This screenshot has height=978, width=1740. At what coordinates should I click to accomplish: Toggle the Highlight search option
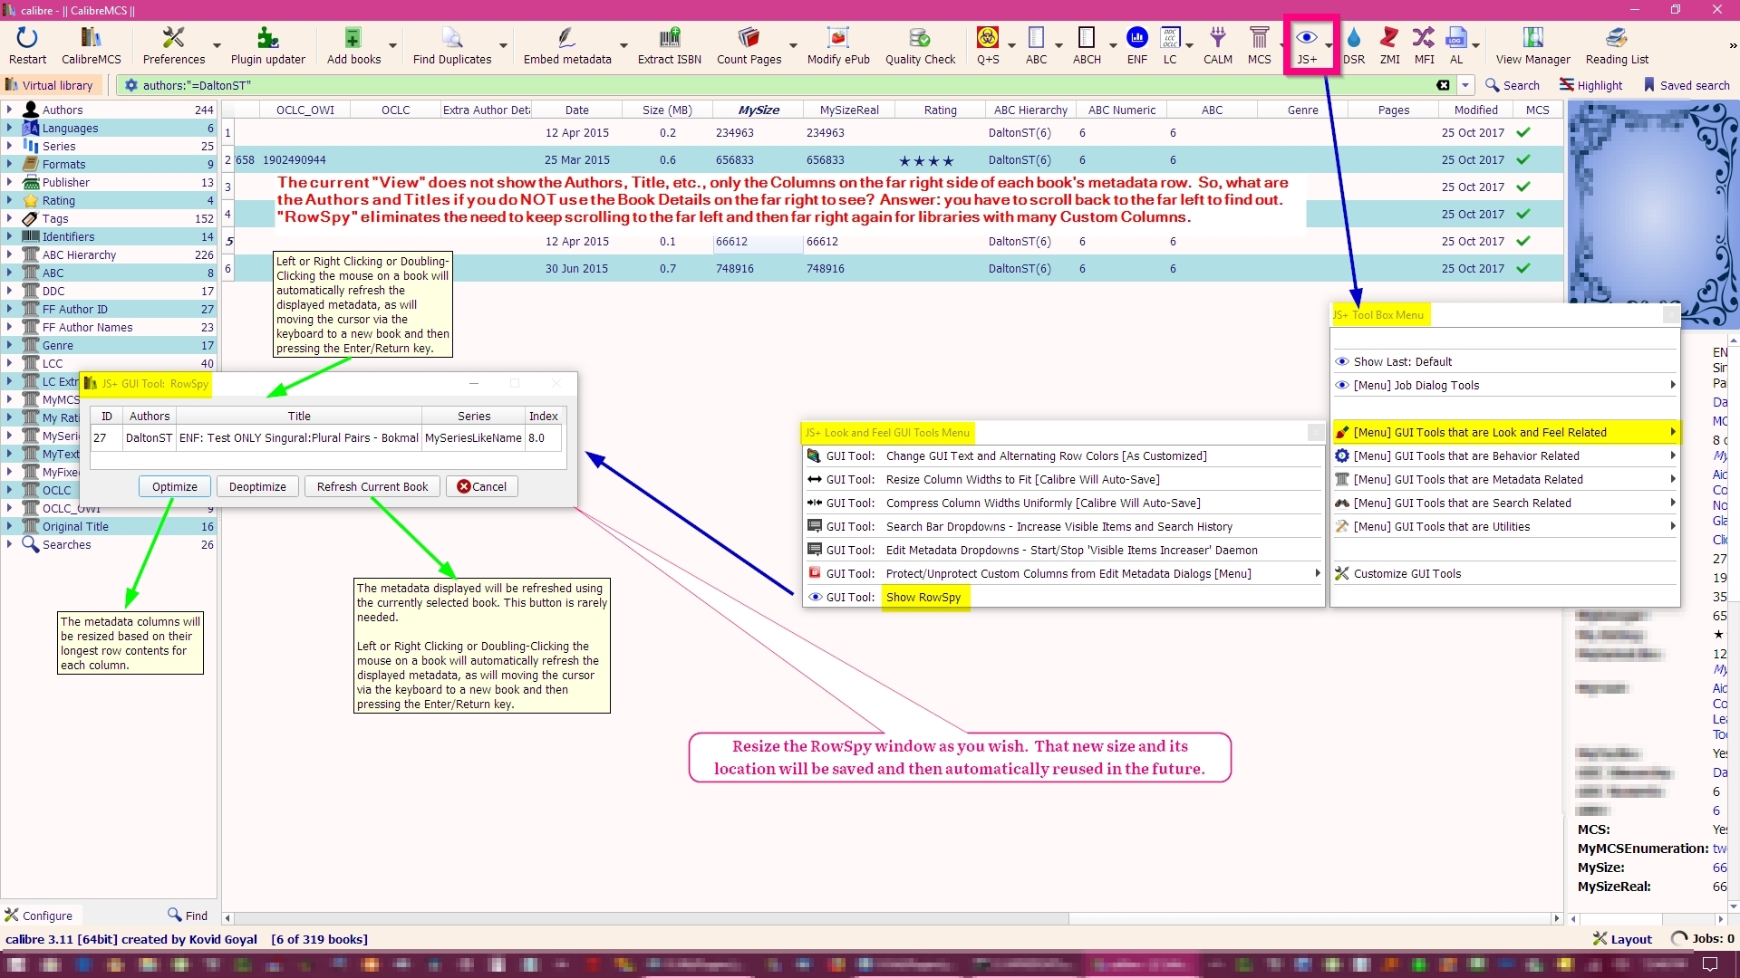point(1590,85)
